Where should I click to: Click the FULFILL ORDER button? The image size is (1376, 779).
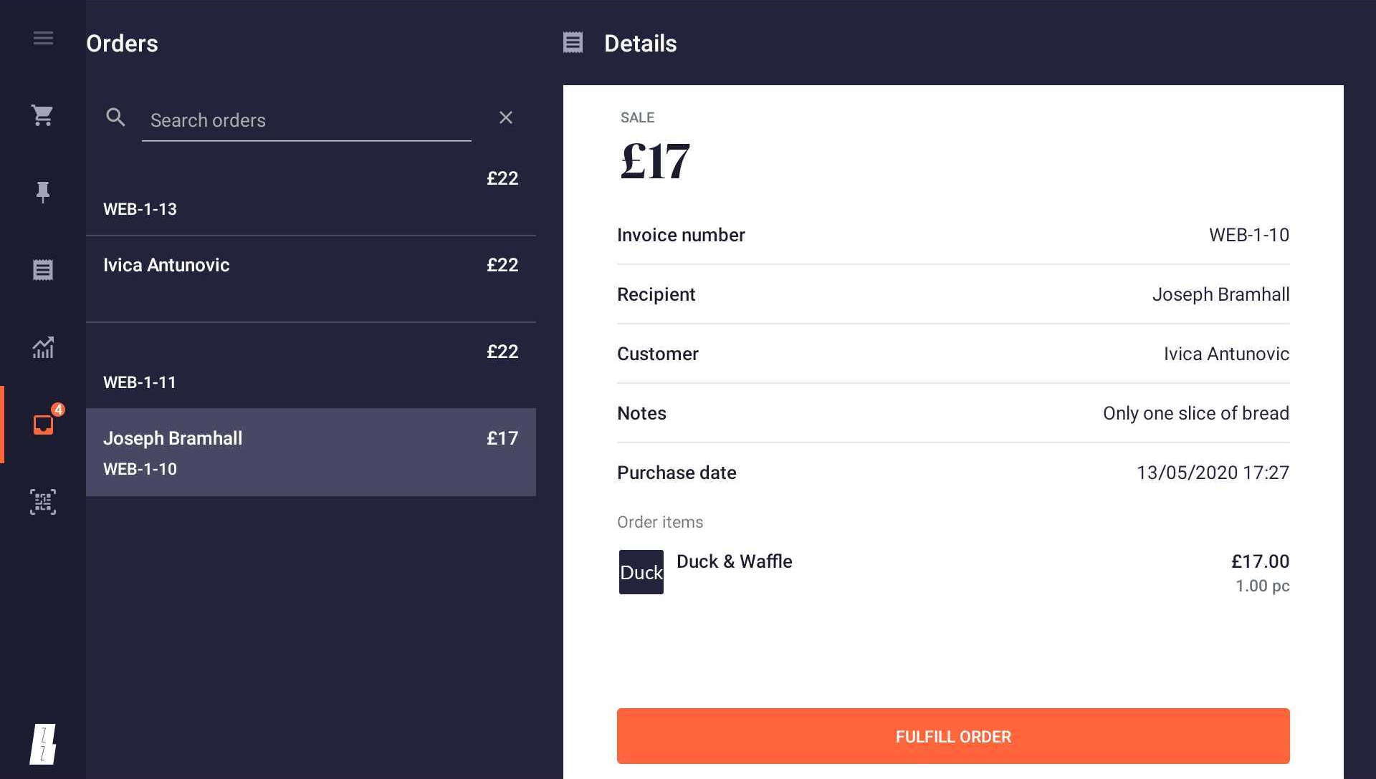[x=952, y=736]
